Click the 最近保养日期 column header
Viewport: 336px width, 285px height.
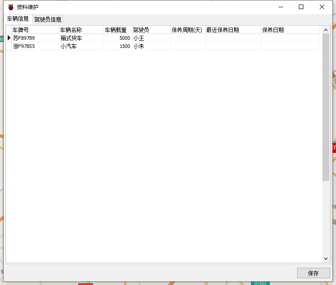pos(233,30)
